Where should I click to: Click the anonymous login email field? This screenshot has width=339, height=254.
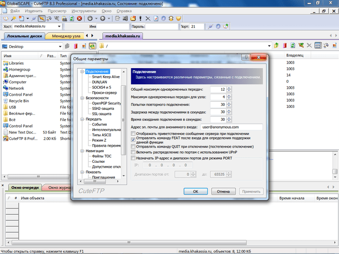(231, 127)
